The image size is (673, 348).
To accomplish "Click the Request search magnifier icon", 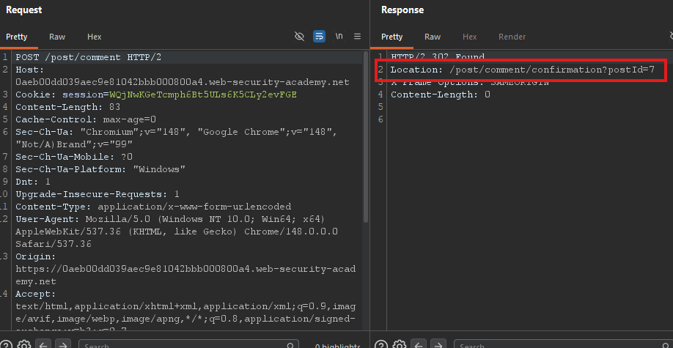I will point(292,344).
